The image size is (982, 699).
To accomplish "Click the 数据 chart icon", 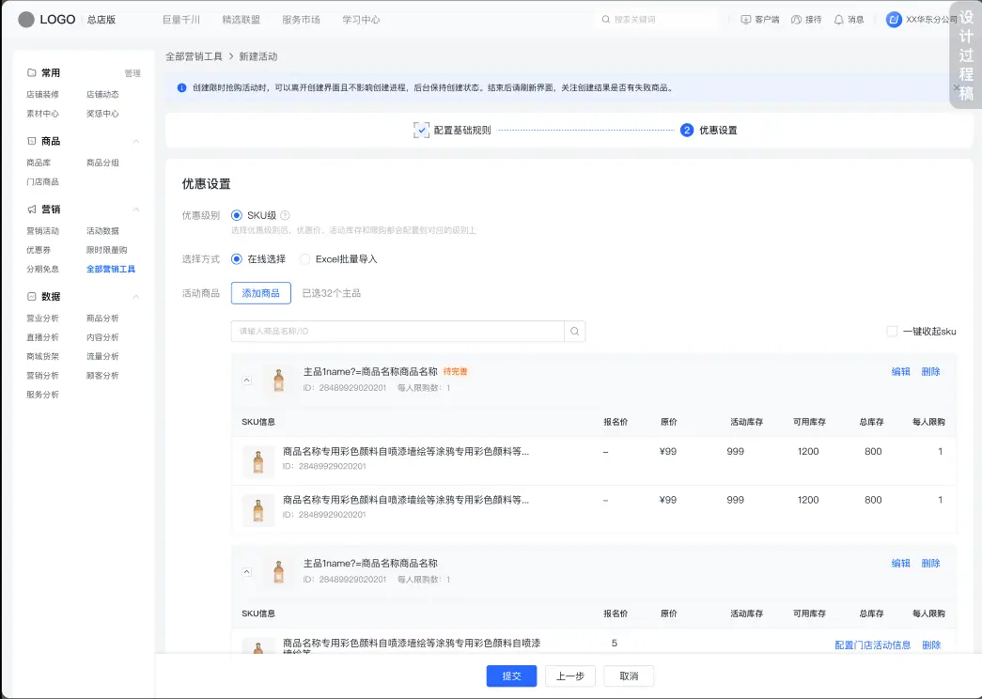I will click(31, 296).
